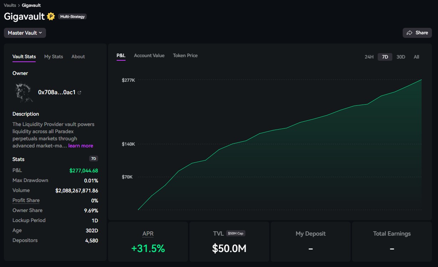Click the Total Earnings card heading
438x267 pixels.
coord(392,233)
